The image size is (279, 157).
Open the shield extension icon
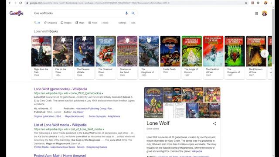[x=258, y=3]
